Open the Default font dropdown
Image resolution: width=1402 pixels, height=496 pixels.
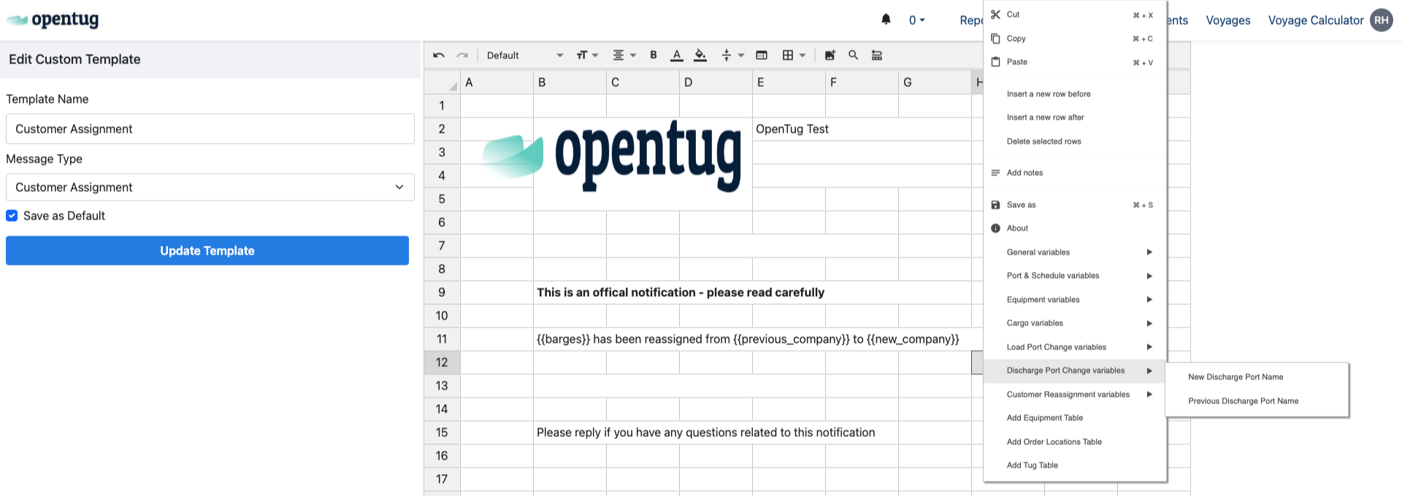click(x=524, y=55)
